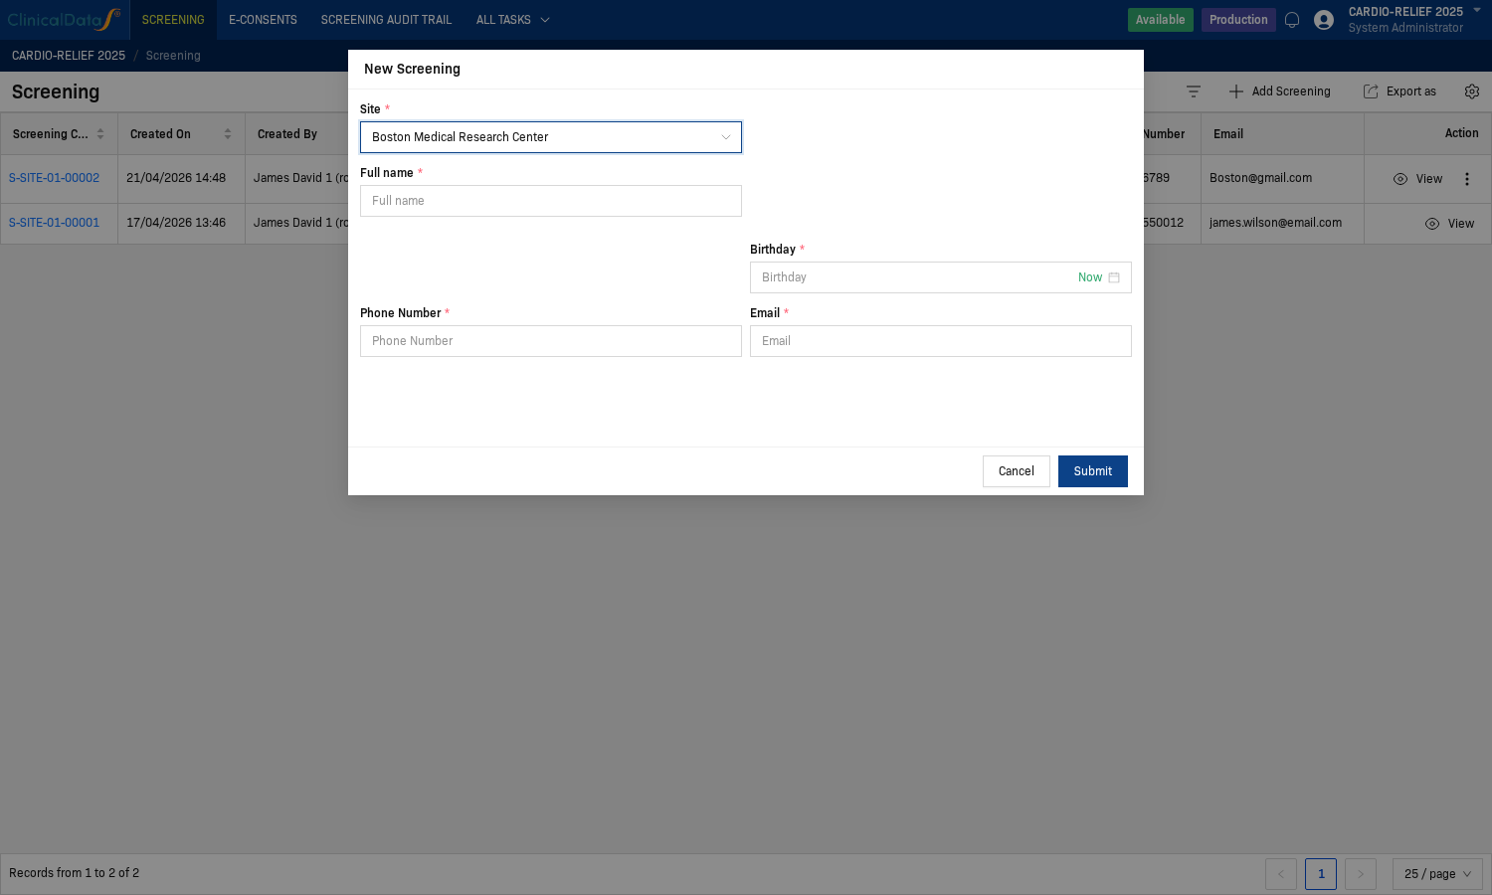Open S-SITE-01-00002 screening link
This screenshot has height=895, width=1492.
coord(55,178)
